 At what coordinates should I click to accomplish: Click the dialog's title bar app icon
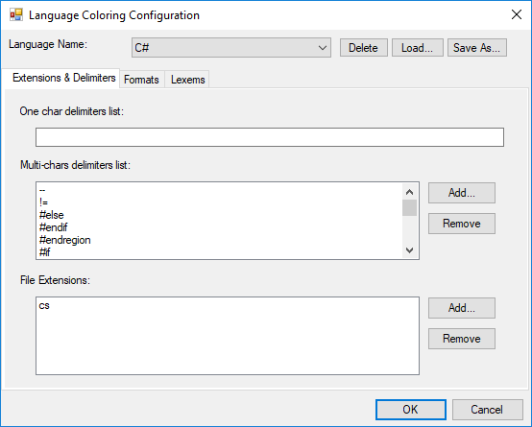[x=16, y=15]
